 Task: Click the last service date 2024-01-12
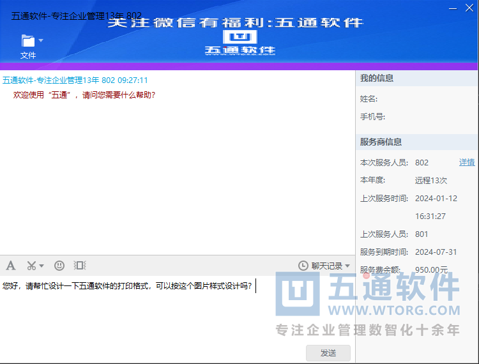pos(436,199)
